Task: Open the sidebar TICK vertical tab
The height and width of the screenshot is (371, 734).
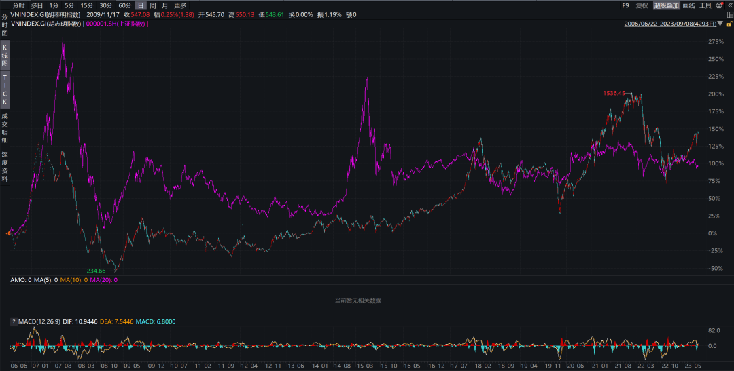Action: click(x=5, y=90)
